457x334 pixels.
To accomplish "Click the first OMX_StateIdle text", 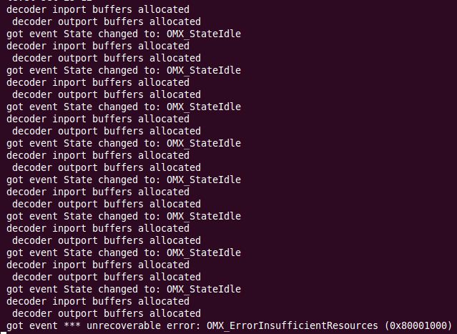I will [204, 34].
